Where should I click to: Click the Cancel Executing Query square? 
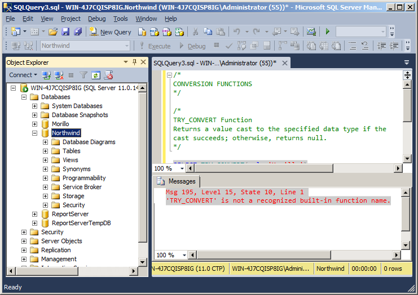217,45
